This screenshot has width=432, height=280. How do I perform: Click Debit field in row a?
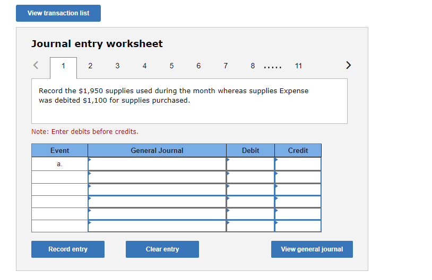coord(250,164)
